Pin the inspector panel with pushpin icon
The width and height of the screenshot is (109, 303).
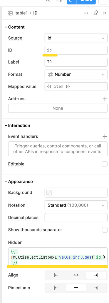click(x=95, y=13)
